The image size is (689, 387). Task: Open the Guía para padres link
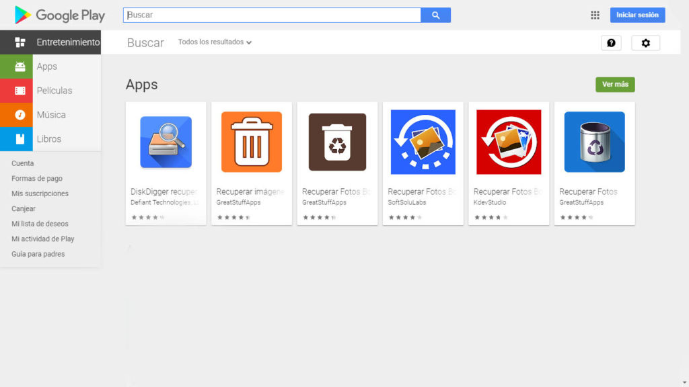[38, 254]
